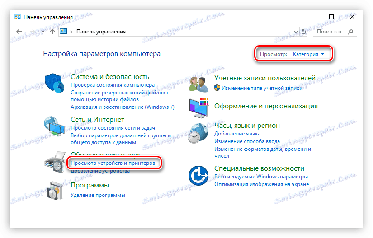Open Clock, Language and Region globe icon

pyautogui.click(x=198, y=133)
